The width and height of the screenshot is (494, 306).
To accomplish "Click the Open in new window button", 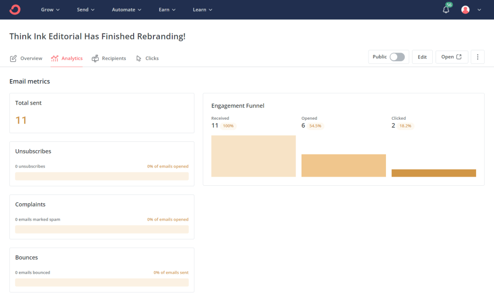I will coord(452,57).
